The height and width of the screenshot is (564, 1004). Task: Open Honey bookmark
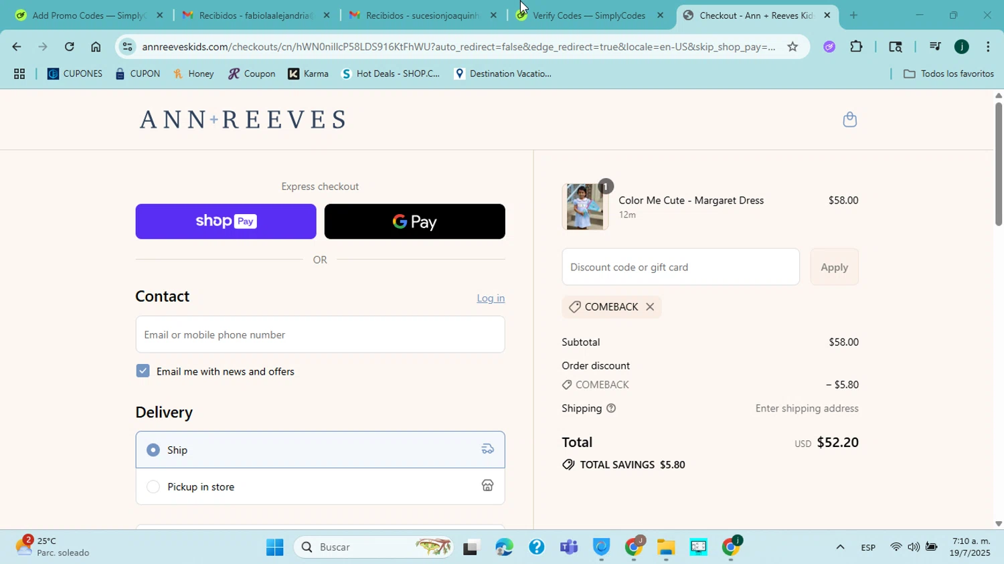pyautogui.click(x=193, y=74)
